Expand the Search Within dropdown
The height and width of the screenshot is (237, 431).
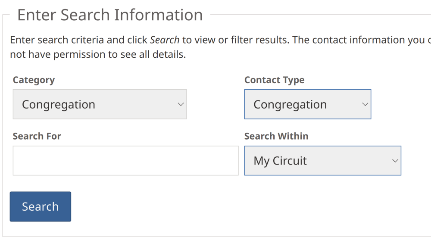pos(322,161)
